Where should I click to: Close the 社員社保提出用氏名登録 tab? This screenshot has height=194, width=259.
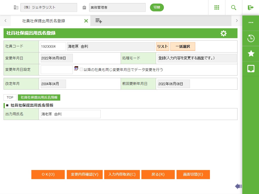(86, 21)
